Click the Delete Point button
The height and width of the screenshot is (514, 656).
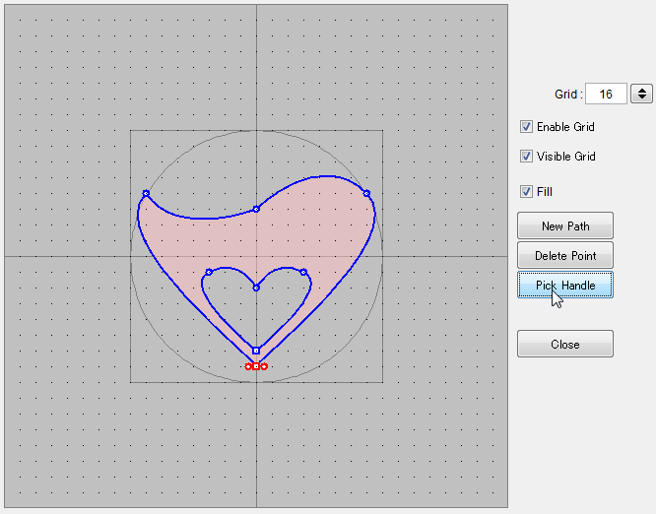click(565, 255)
